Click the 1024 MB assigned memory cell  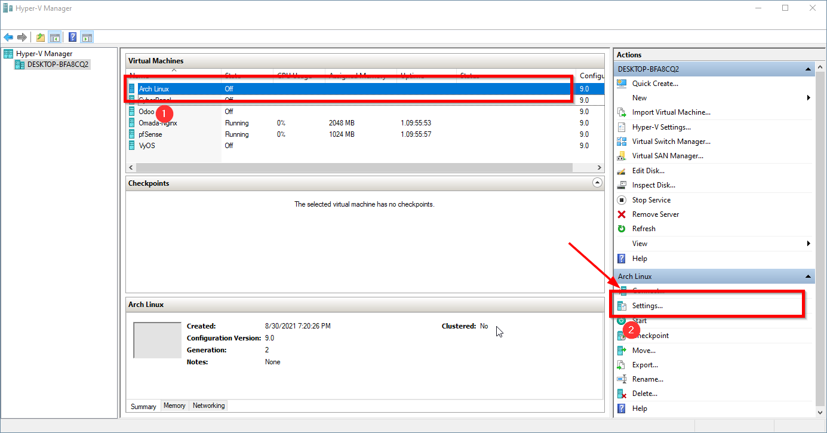(x=342, y=134)
